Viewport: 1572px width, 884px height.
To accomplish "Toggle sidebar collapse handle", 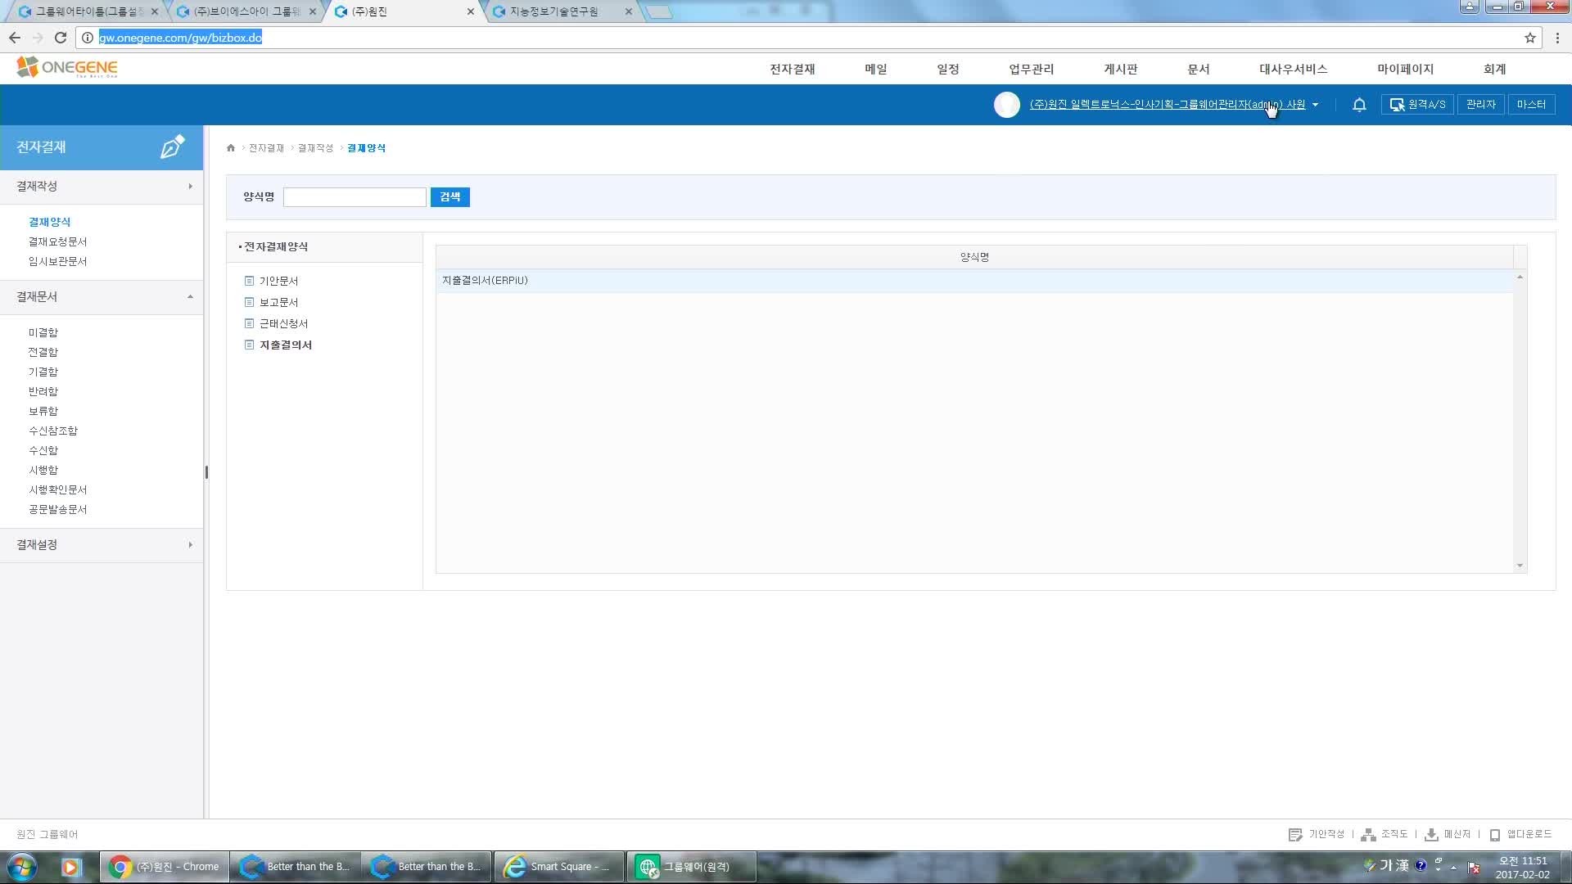I will coord(206,472).
